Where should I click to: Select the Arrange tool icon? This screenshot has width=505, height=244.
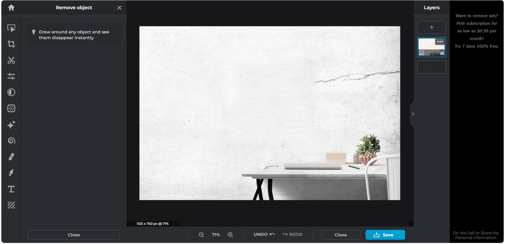point(11,28)
